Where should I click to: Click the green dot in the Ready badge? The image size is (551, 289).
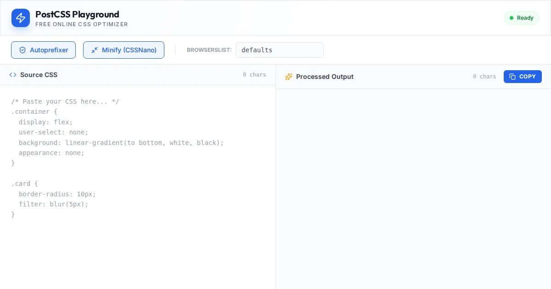click(x=512, y=18)
